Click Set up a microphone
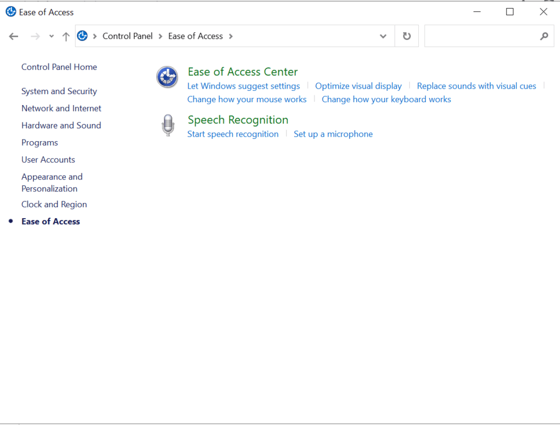Image resolution: width=560 pixels, height=425 pixels. (333, 134)
